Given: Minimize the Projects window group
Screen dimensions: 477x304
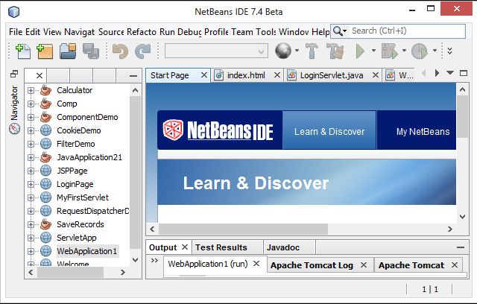Looking at the screenshot, I should tap(133, 76).
